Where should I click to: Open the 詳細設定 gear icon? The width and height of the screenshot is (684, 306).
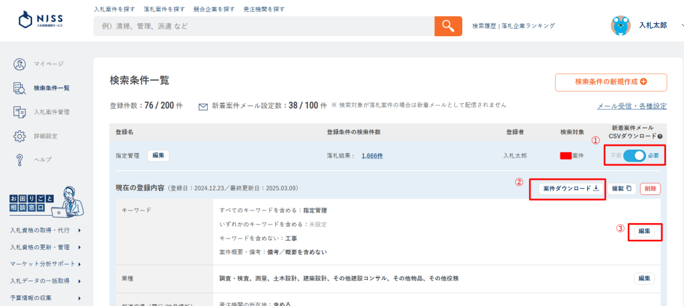pyautogui.click(x=20, y=136)
